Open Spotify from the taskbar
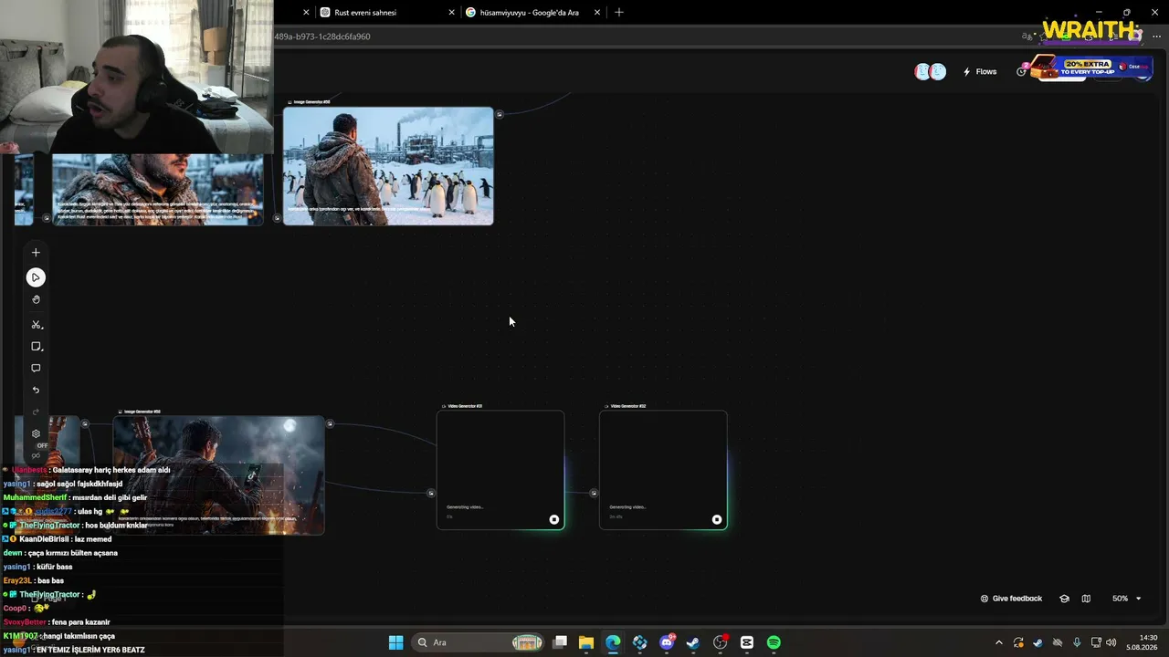1169x657 pixels. 774,642
